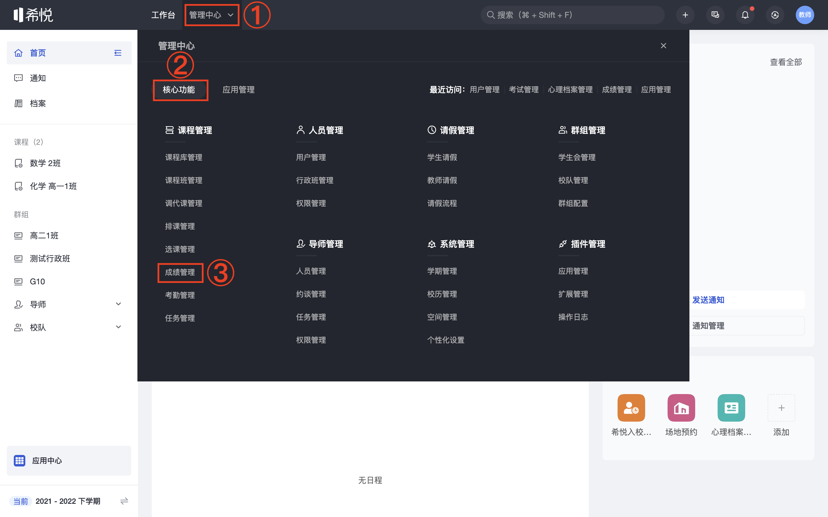828x517 pixels.
Task: Open the 心理档案 app icon
Action: pyautogui.click(x=731, y=408)
